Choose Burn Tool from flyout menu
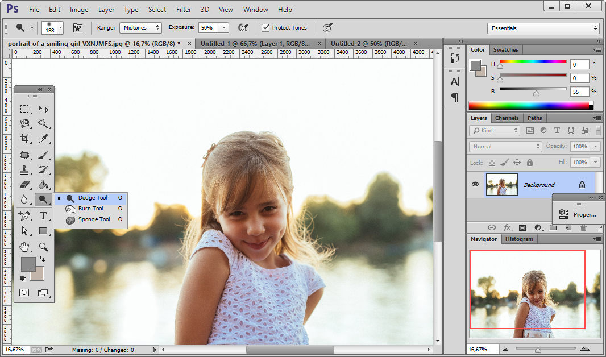This screenshot has width=606, height=357. [x=90, y=209]
